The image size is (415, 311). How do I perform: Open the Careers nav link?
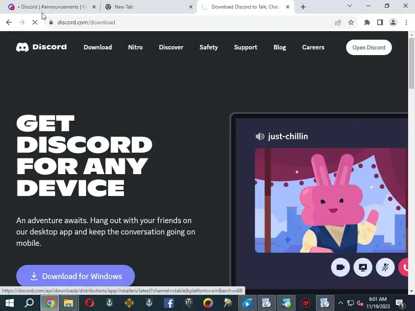[313, 47]
